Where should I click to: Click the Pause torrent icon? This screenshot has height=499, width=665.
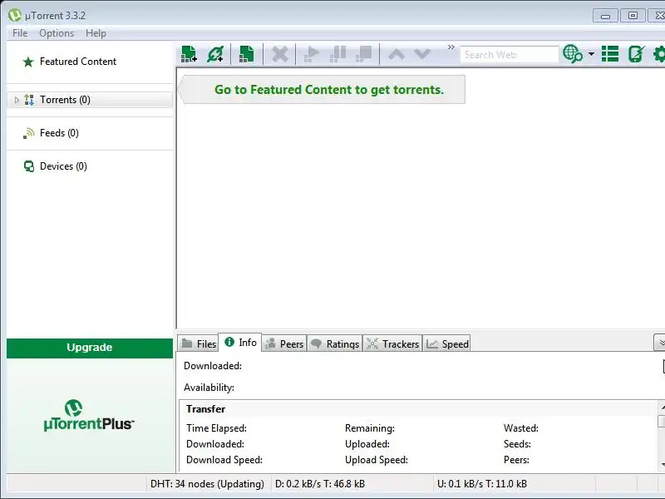(x=338, y=54)
